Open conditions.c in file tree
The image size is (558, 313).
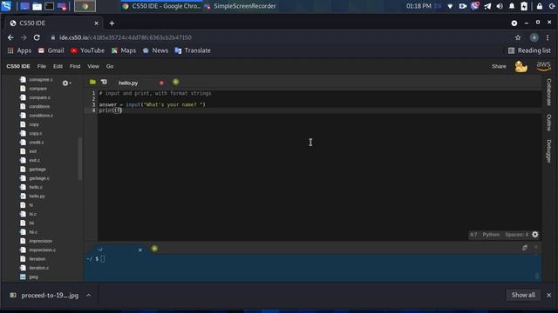[x=41, y=116]
